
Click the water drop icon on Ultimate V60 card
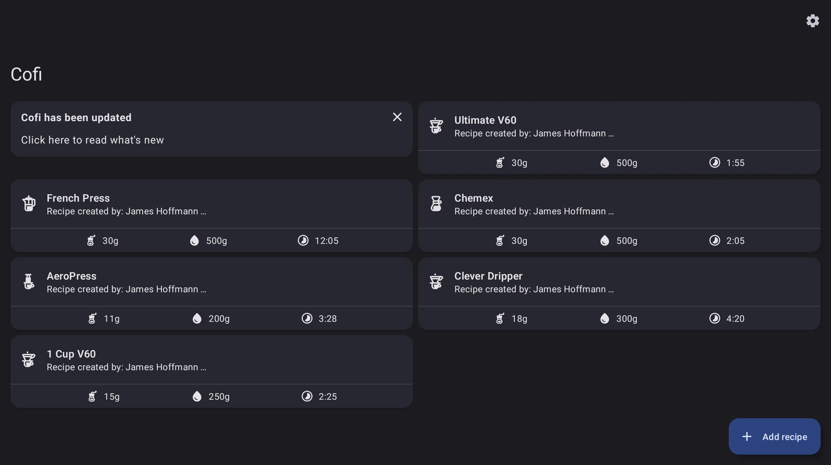(604, 163)
